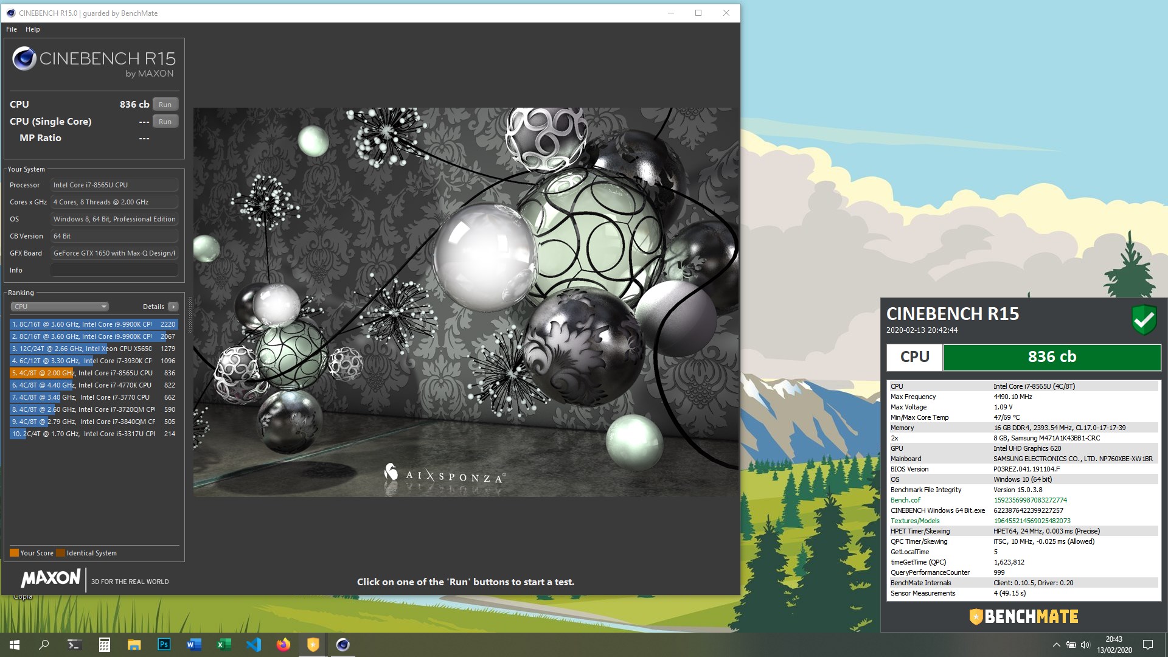This screenshot has width=1168, height=657.
Task: Select ranking row 1 i9-9900K 2220
Action: pyautogui.click(x=94, y=324)
